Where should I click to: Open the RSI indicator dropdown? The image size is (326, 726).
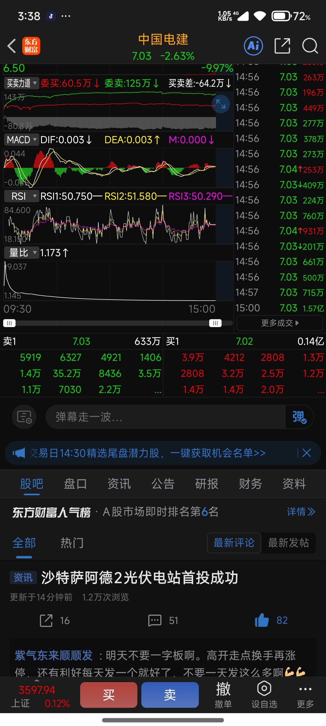point(21,196)
